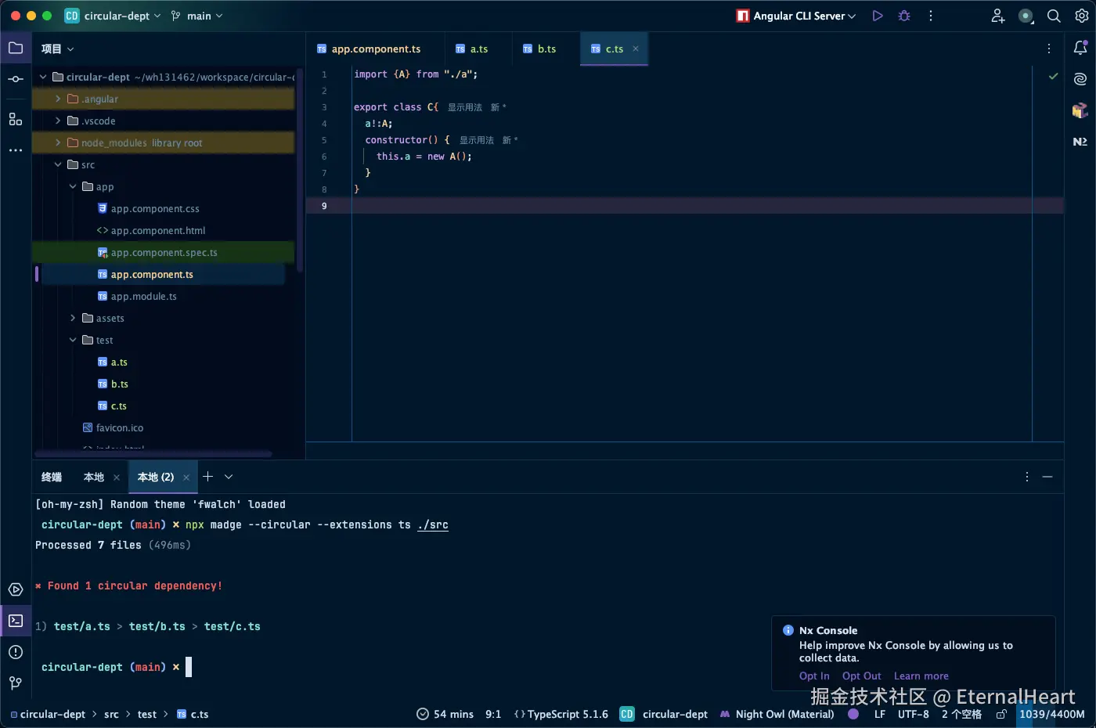Open IDE settings gear
Screen dimensions: 1096x728
pos(1082,16)
